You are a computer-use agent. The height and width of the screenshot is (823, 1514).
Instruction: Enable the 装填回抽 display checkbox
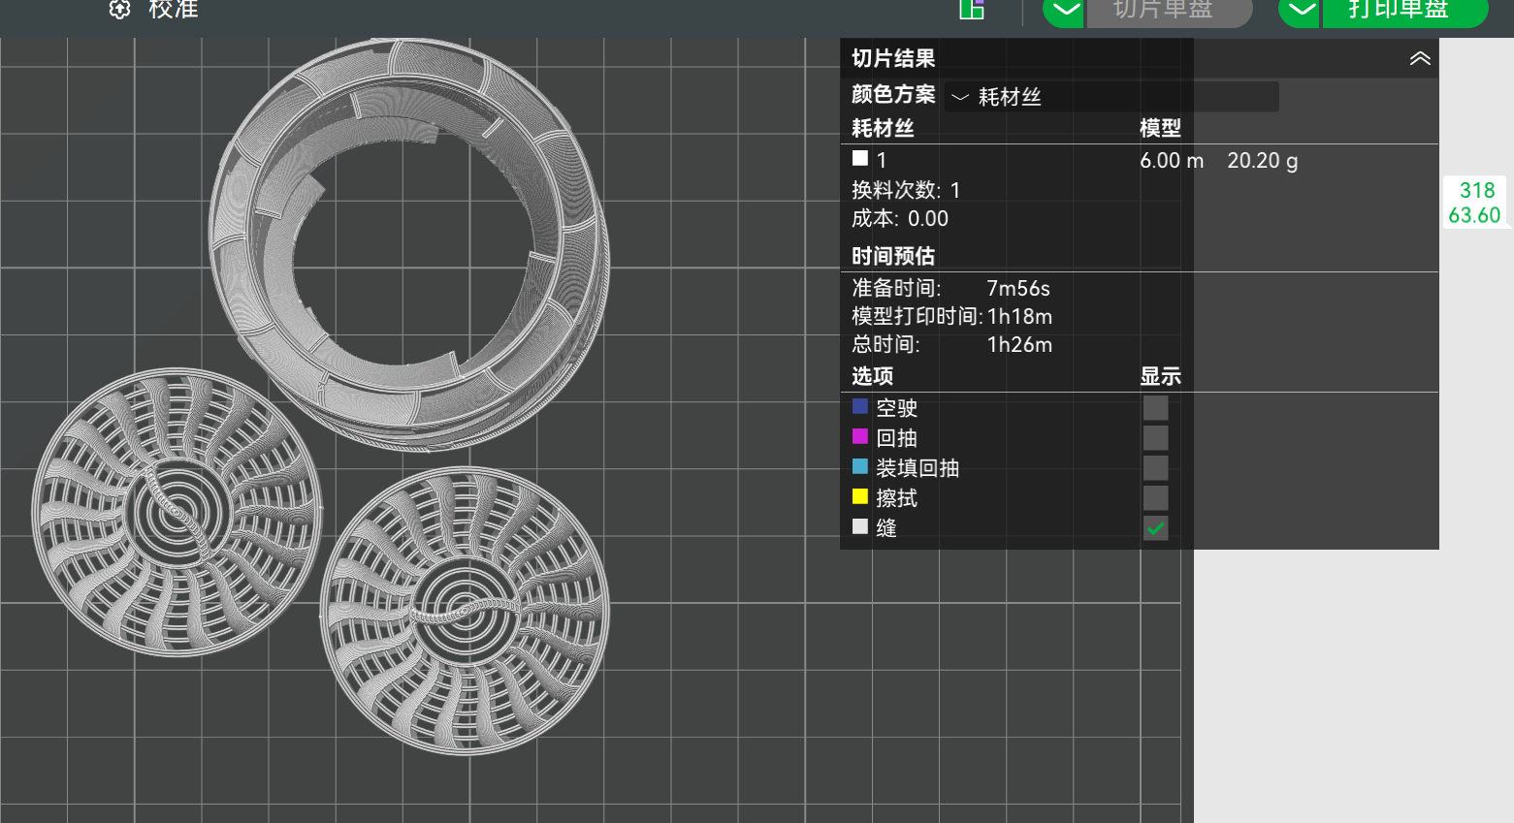point(1155,468)
